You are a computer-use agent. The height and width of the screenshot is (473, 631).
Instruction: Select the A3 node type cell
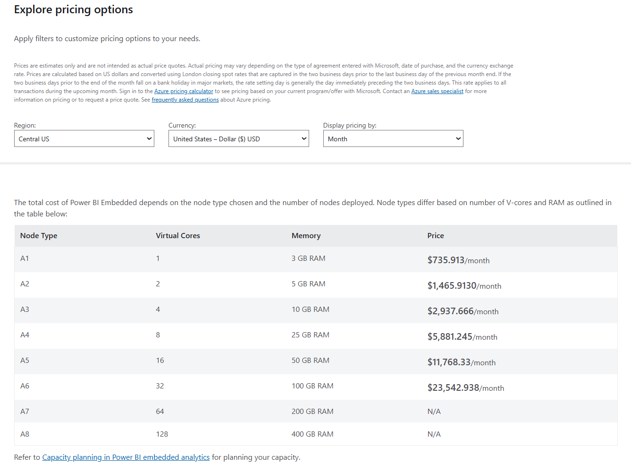[25, 310]
